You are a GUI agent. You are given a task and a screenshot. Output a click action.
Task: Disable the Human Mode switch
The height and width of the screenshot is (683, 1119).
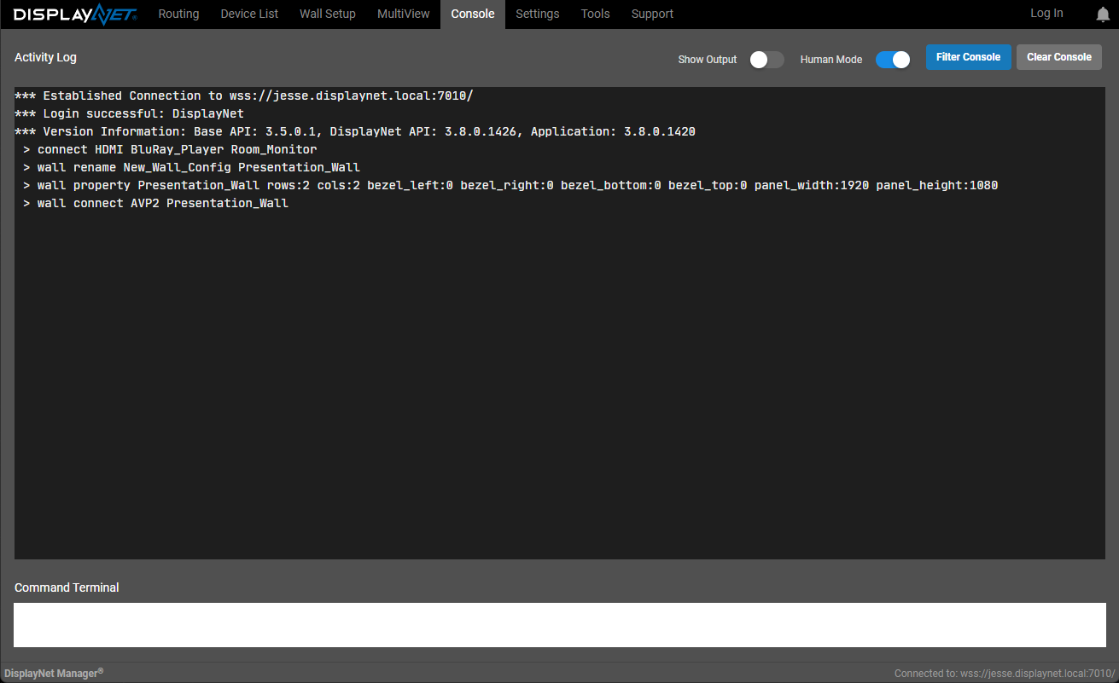893,60
